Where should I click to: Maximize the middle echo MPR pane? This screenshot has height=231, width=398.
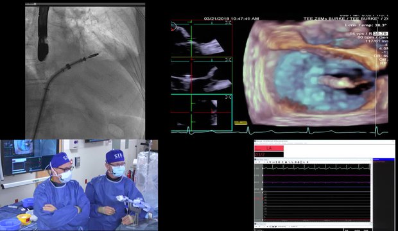228,60
